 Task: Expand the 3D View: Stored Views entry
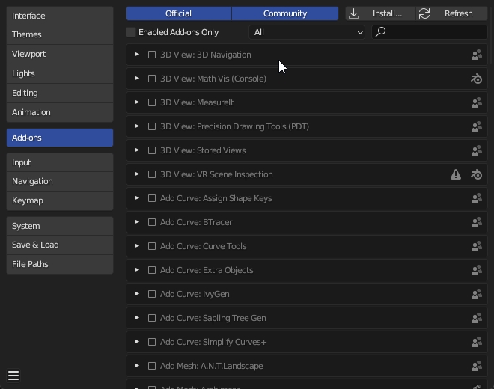pos(137,150)
